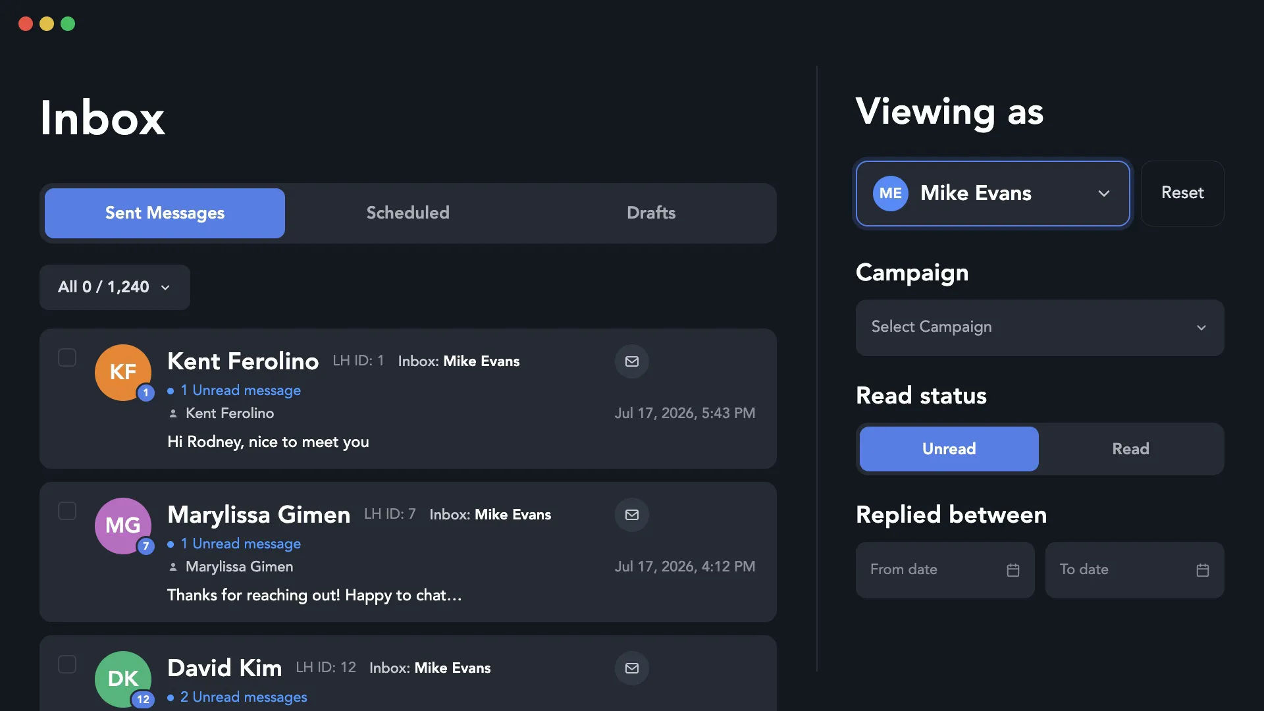This screenshot has width=1264, height=711.
Task: Click the KF avatar of Kent Ferolino
Action: (123, 372)
